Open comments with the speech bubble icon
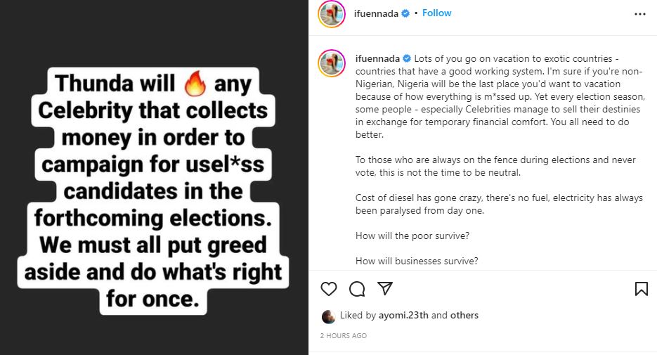Screen dimensions: 657x355 (x=357, y=288)
